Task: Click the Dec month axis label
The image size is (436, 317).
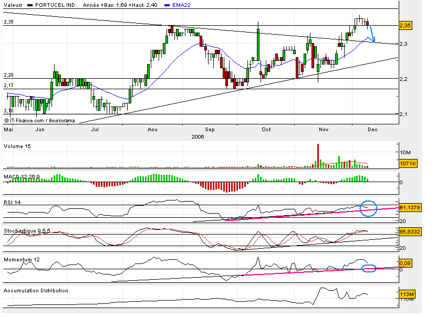Action: (372, 130)
